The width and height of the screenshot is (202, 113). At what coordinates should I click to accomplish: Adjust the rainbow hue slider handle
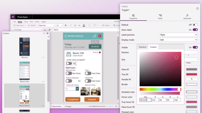pos(179,89)
